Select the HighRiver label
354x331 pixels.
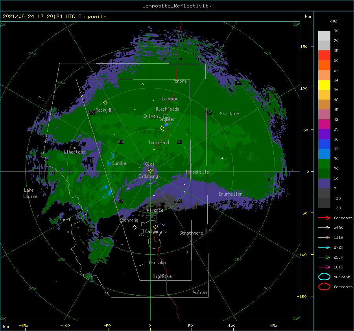tap(163, 276)
